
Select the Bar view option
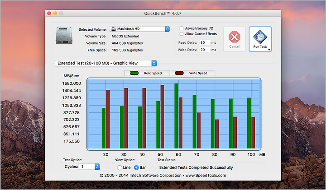pyautogui.click(x=136, y=167)
